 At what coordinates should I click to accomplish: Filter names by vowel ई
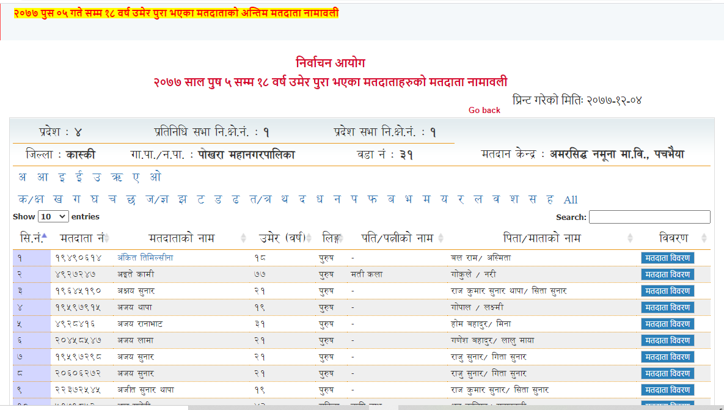click(x=79, y=177)
